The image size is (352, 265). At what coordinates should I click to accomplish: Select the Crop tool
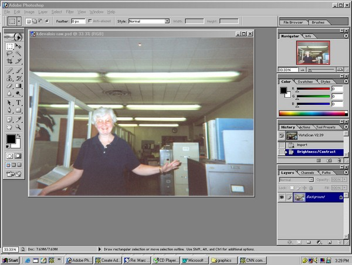pyautogui.click(x=9, y=61)
